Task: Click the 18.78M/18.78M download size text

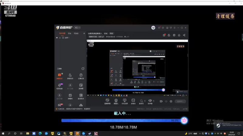Action: click(123, 127)
